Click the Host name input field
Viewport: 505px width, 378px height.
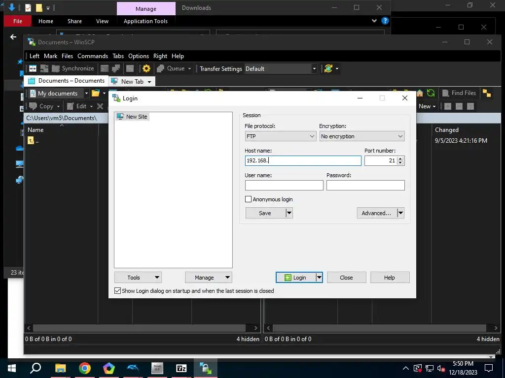(x=303, y=160)
